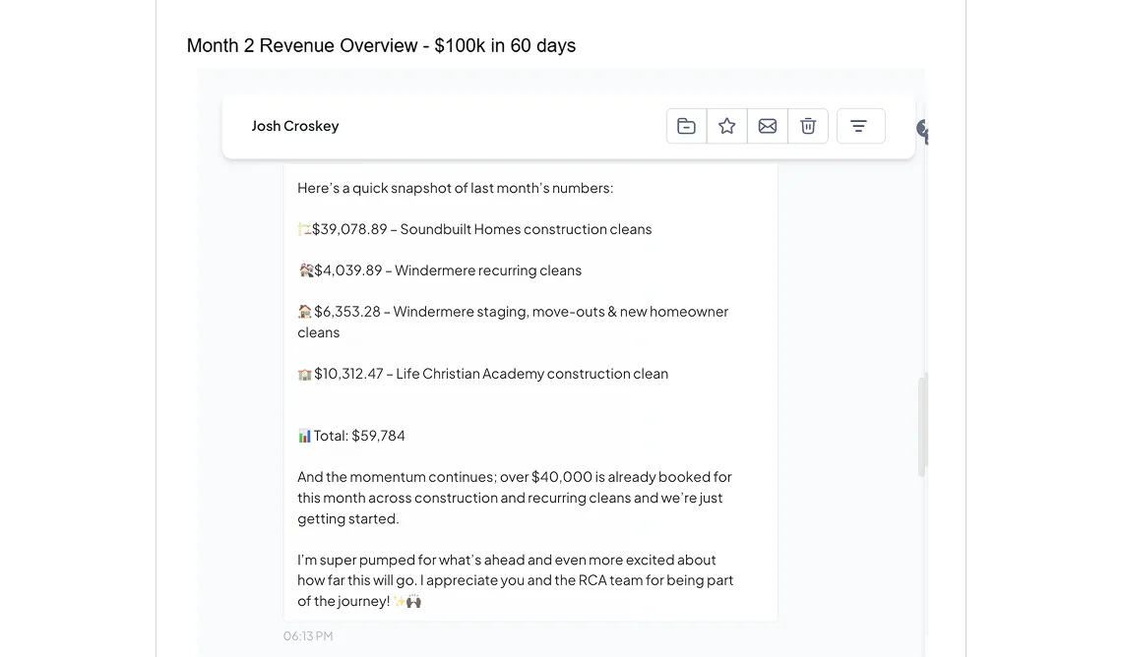
Task: Click the partially visible round icon at right edge
Action: click(923, 129)
